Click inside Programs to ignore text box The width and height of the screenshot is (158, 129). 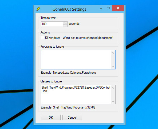(x=76, y=60)
